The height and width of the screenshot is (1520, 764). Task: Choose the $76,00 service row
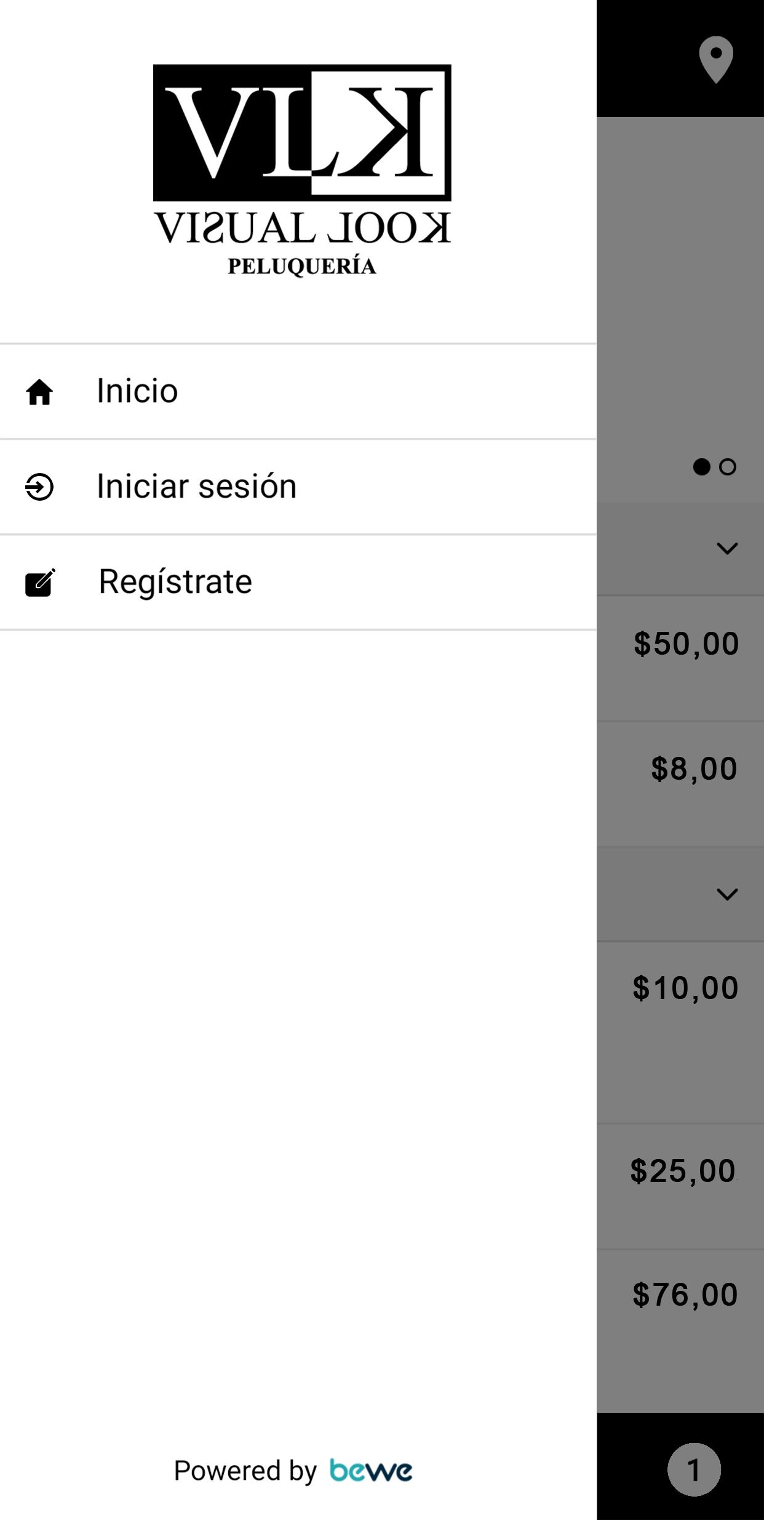pos(680,1330)
